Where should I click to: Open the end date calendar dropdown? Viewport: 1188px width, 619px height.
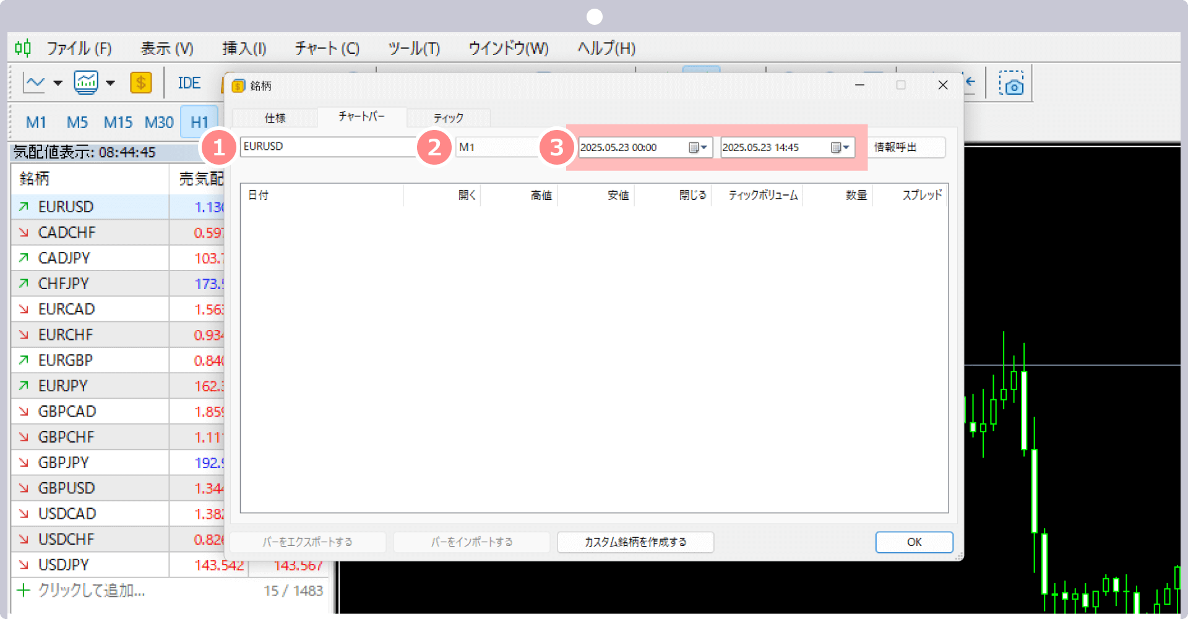(x=840, y=147)
